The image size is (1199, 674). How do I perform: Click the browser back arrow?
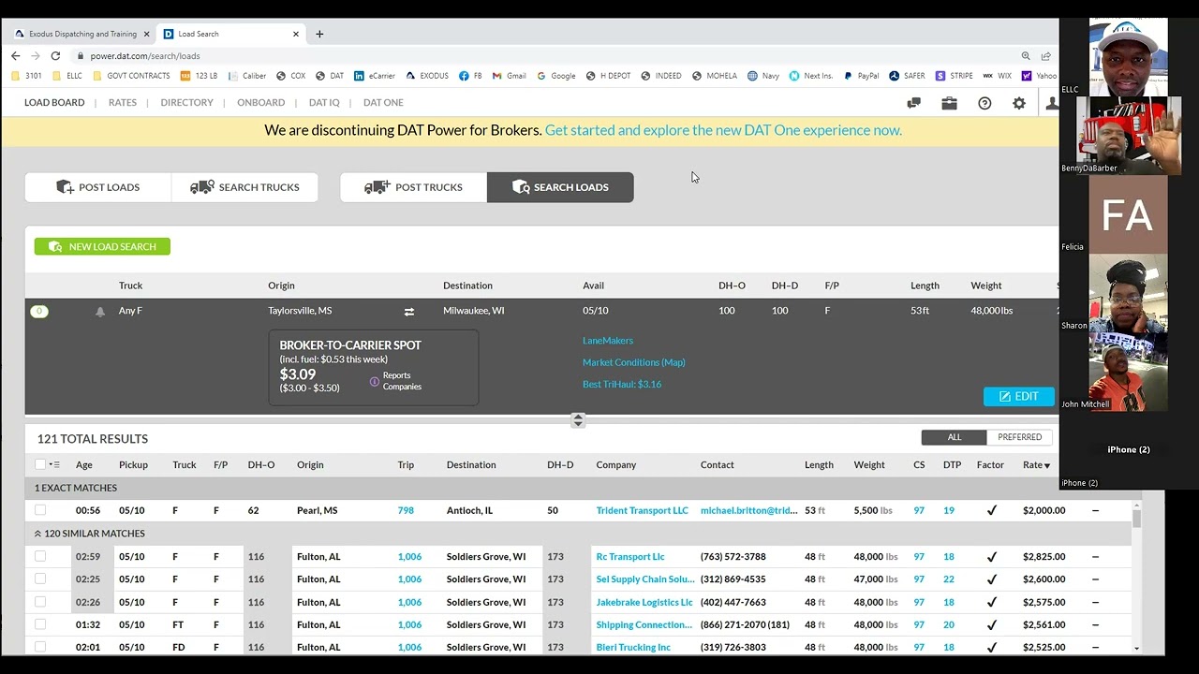tap(15, 56)
